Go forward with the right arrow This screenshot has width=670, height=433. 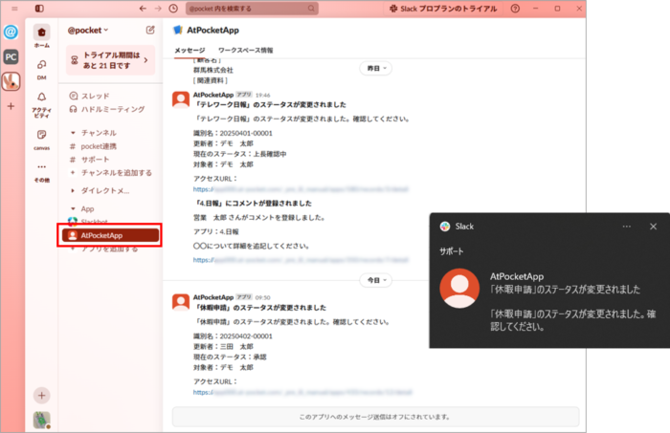click(x=158, y=9)
